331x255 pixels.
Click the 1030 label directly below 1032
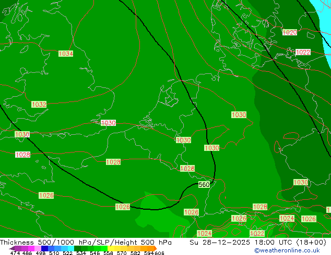point(22,134)
